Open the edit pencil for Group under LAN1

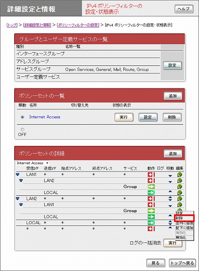pyautogui.click(x=180, y=187)
